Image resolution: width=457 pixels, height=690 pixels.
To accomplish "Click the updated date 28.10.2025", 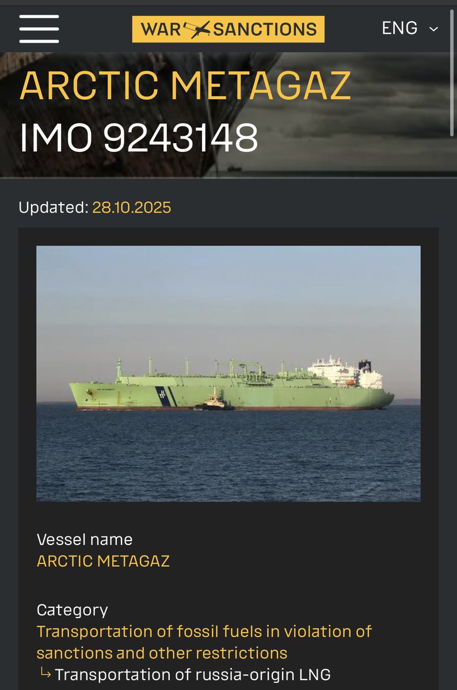I will coord(132,207).
